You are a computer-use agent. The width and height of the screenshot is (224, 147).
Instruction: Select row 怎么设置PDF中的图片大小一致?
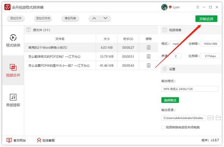point(91,65)
